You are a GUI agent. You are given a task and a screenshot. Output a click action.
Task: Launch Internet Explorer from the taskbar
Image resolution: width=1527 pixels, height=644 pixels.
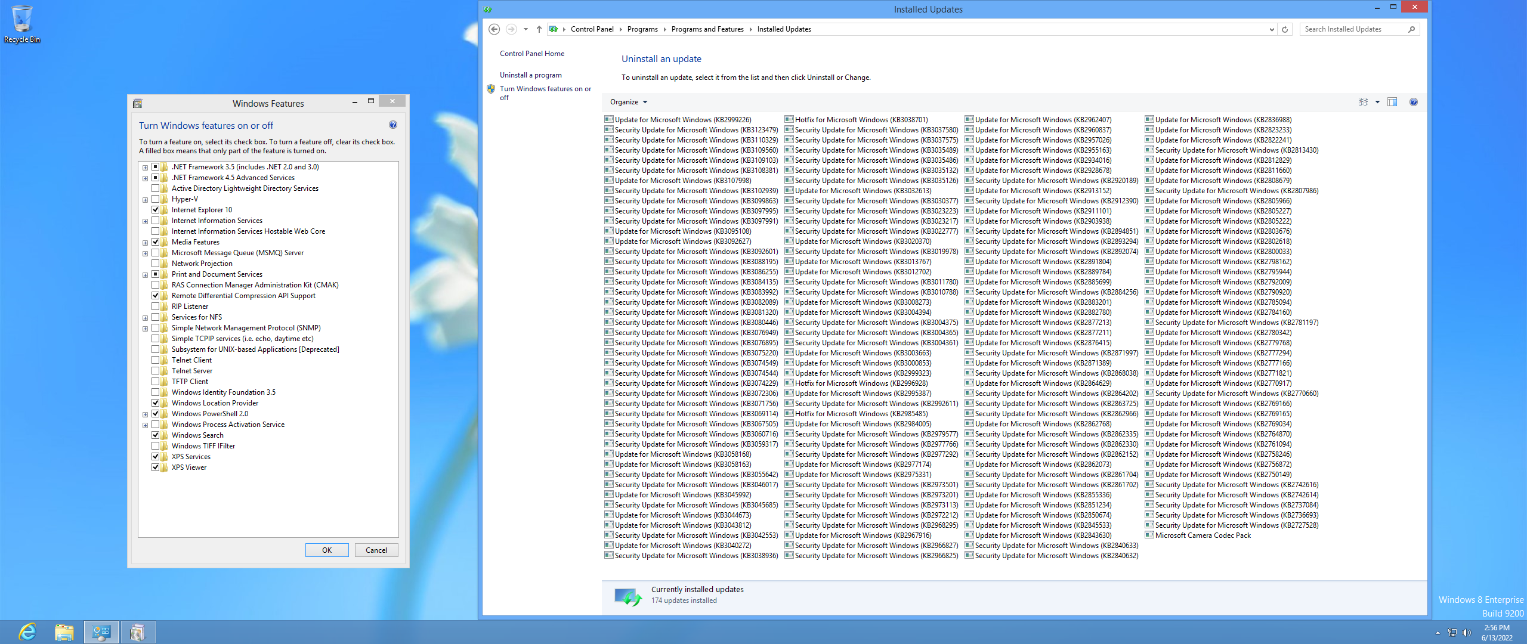point(27,631)
